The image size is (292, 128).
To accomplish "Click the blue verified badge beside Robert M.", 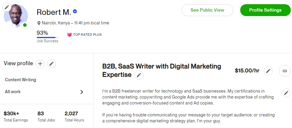I will (x=75, y=12).
